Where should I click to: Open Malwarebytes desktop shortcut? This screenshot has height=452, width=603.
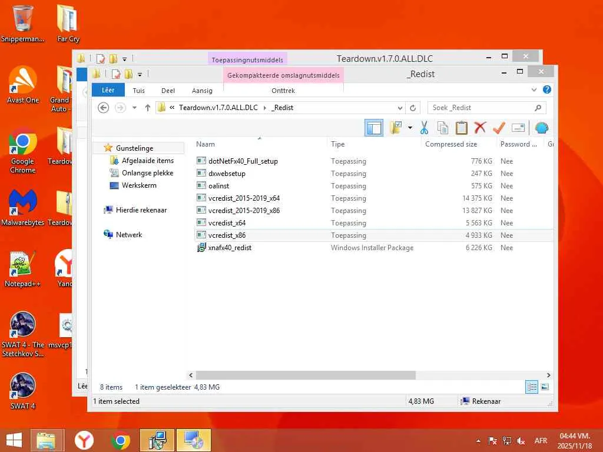click(x=23, y=208)
